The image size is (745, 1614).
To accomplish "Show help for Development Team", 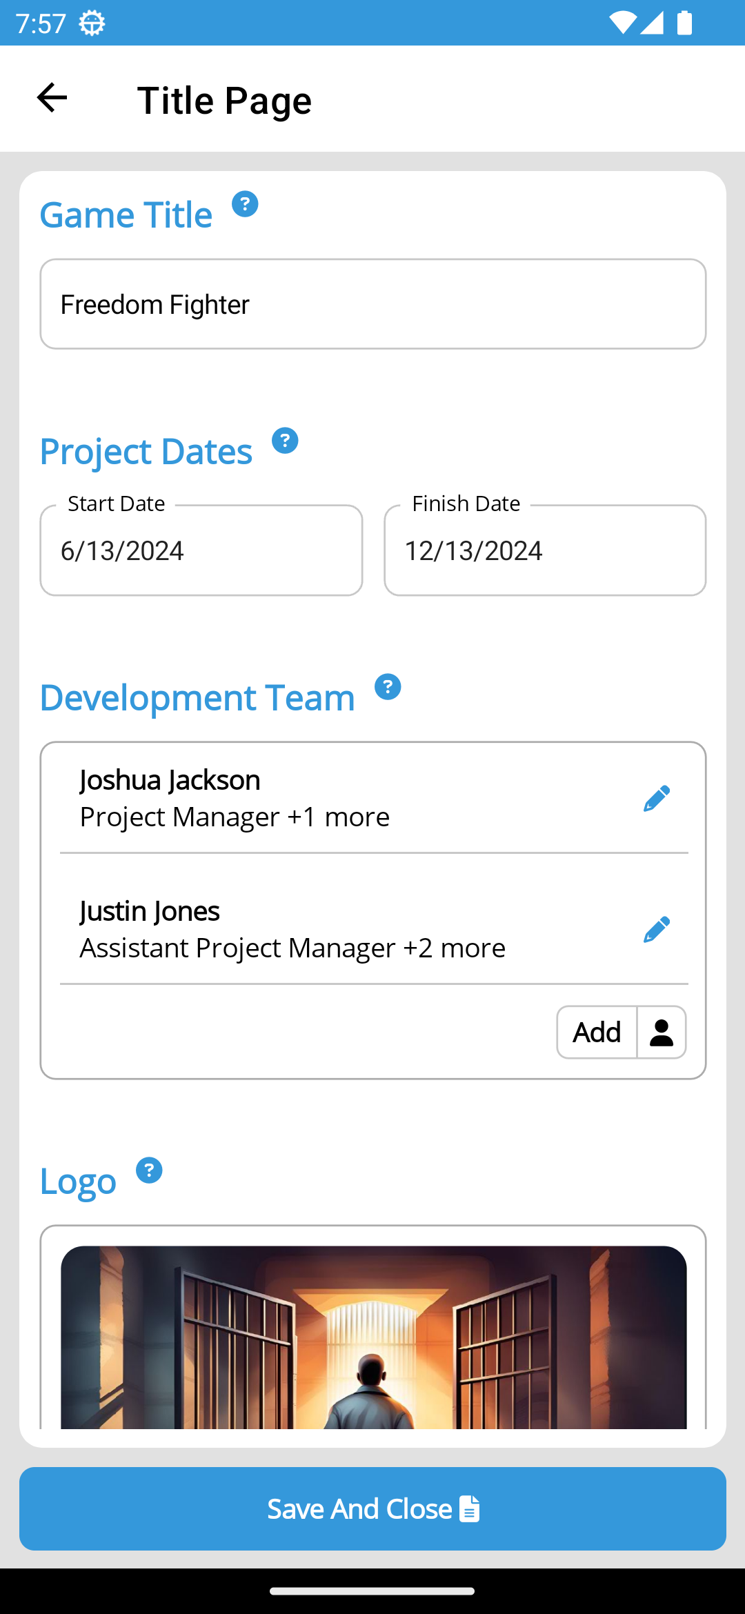I will click(x=388, y=687).
